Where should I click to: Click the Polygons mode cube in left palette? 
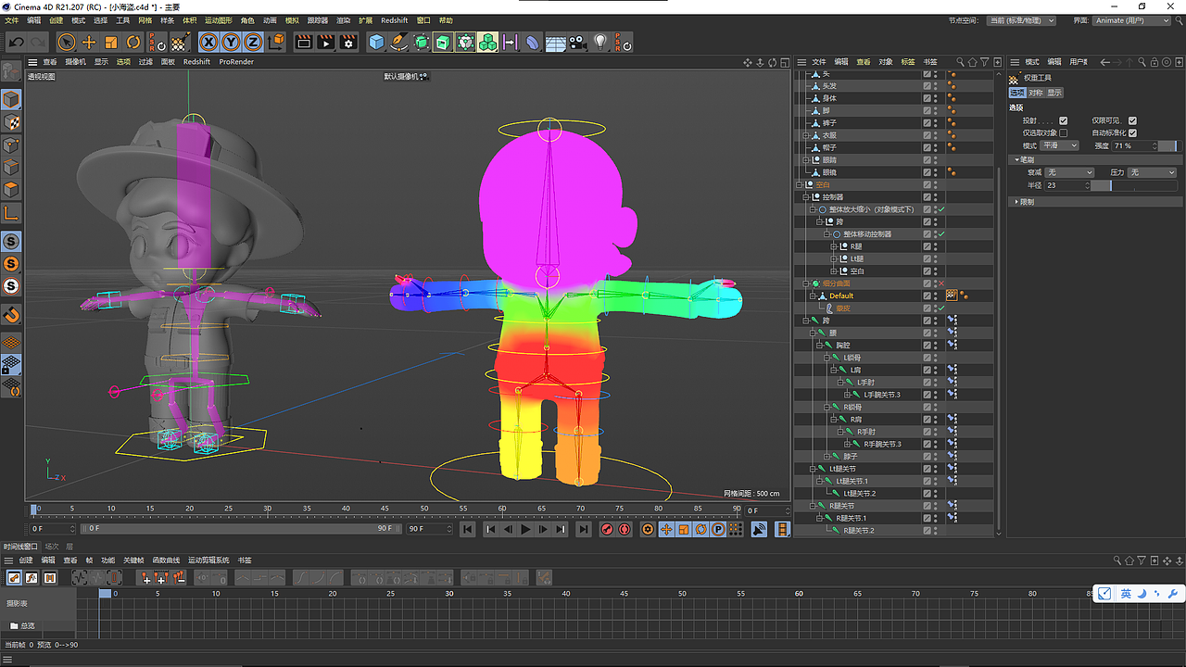[x=11, y=190]
